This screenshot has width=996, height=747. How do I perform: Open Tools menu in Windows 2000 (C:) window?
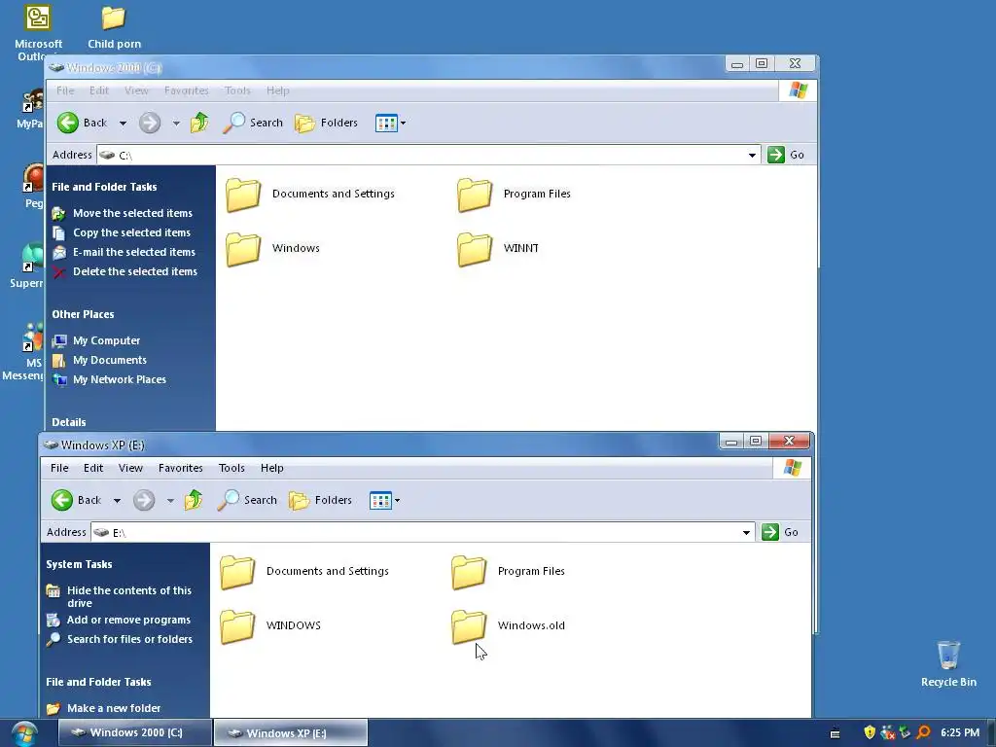coord(237,90)
